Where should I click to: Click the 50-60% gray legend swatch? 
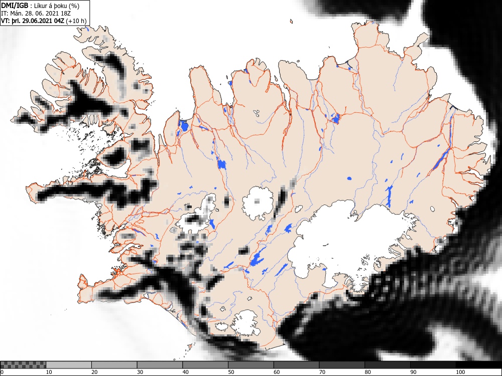pyautogui.click(x=250, y=365)
